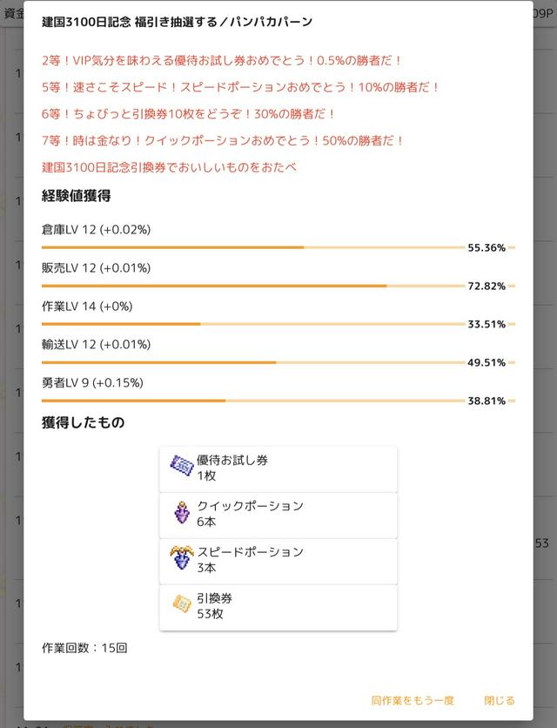Screen dimensions: 557x728
Task: Click the 輸送LV 12 progress bar
Action: (252, 362)
